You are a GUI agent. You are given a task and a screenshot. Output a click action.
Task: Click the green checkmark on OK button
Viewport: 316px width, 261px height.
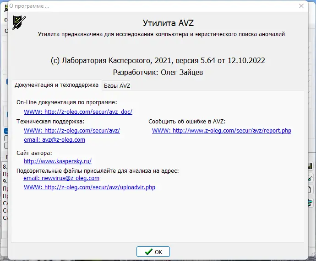[x=148, y=252]
